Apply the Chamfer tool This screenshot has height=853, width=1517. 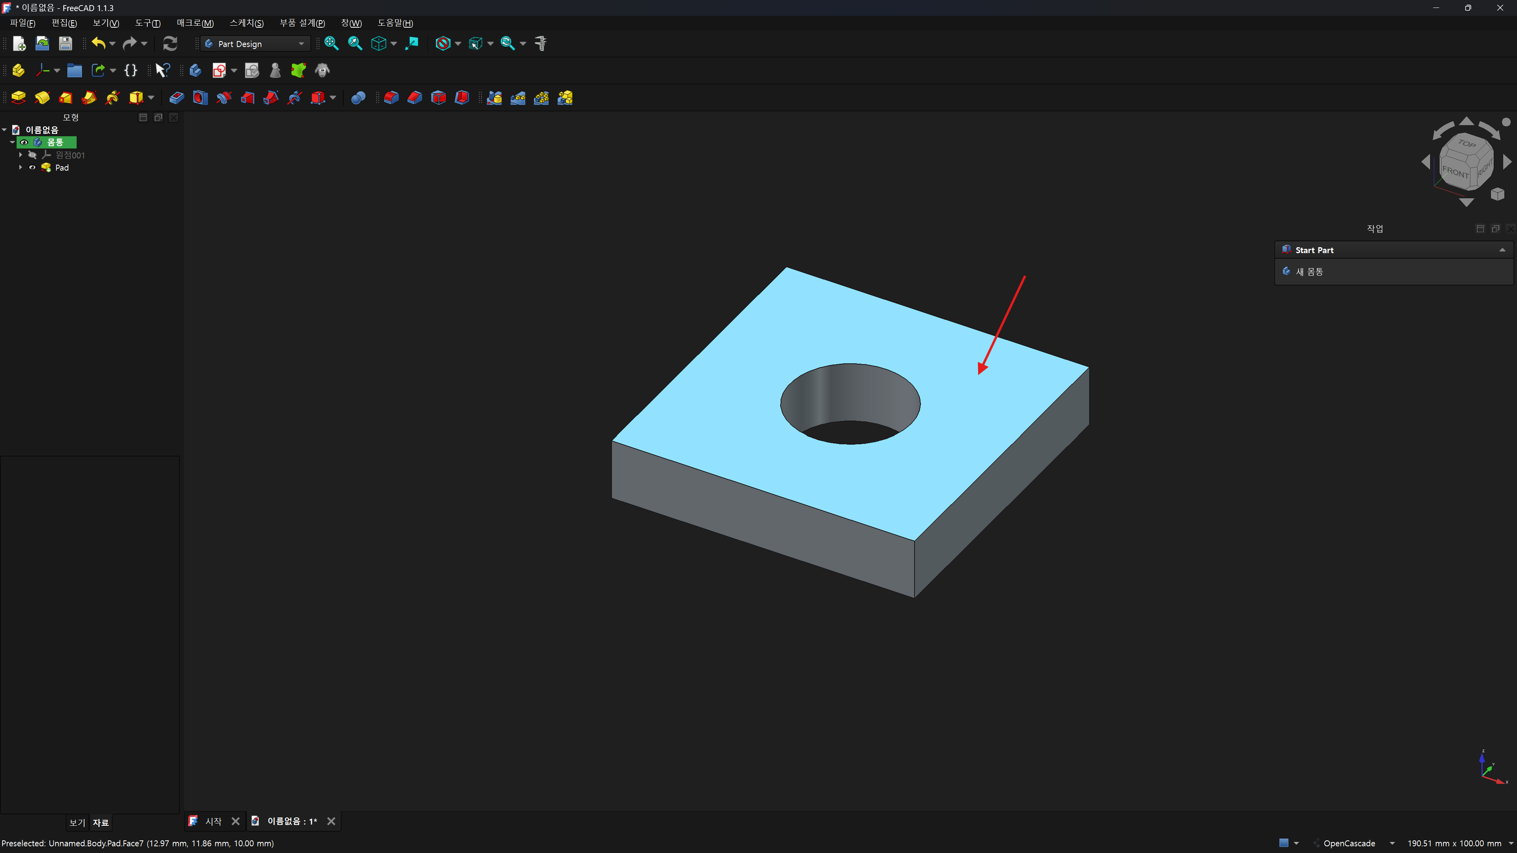pyautogui.click(x=414, y=98)
